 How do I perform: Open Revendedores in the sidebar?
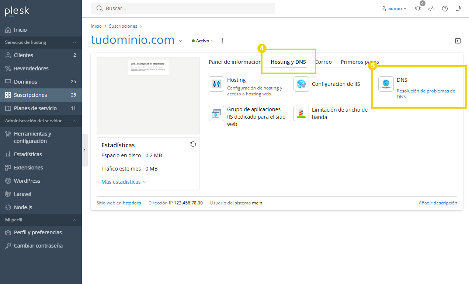coord(41,69)
